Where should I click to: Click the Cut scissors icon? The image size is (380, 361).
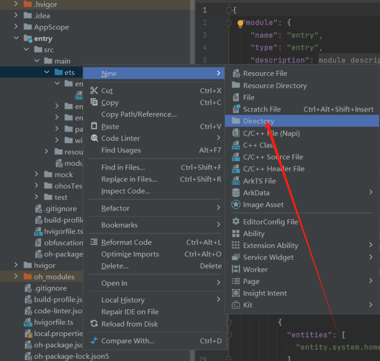coord(94,90)
